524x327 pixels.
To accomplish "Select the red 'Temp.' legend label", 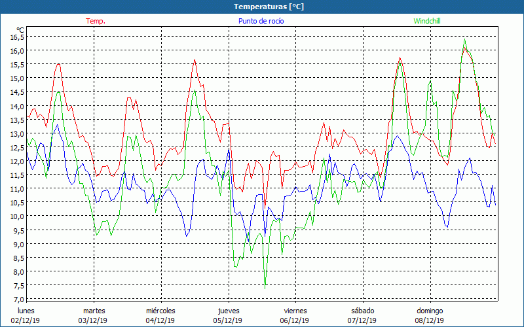I will pyautogui.click(x=96, y=21).
